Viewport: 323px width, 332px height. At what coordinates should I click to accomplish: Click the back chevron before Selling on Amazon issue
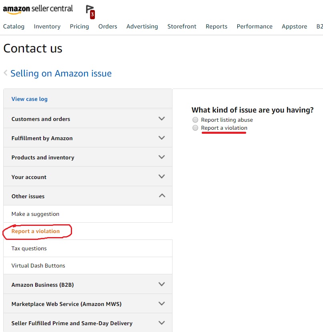(6, 73)
